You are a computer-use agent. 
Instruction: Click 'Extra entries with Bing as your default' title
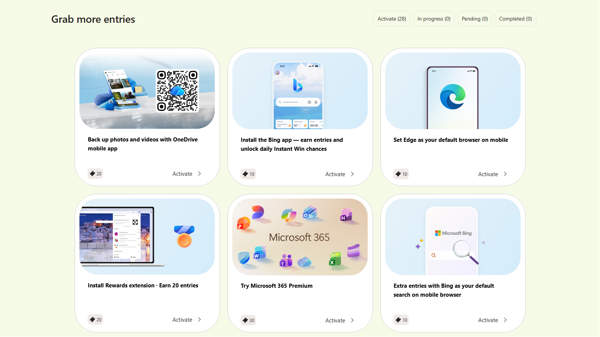pyautogui.click(x=444, y=290)
